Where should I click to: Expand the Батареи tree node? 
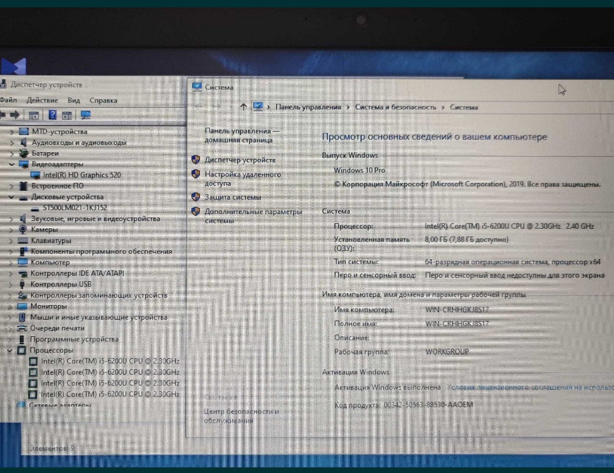pyautogui.click(x=12, y=153)
